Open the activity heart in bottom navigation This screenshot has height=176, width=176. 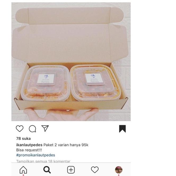point(95,170)
